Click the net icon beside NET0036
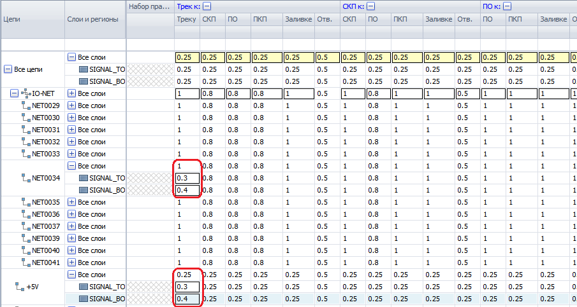The width and height of the screenshot is (577, 307). [x=26, y=214]
